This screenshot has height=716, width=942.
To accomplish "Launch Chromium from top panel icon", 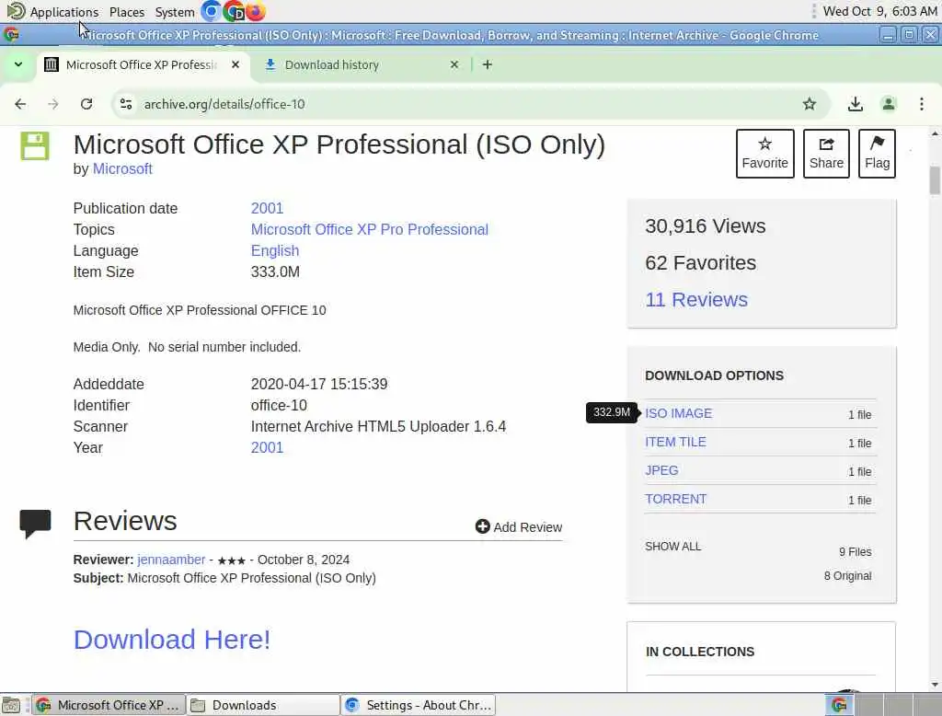I will click(211, 11).
